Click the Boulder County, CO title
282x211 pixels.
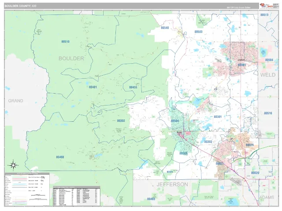tap(20, 6)
